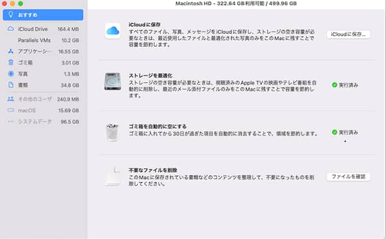Select macOS in the sidebar
The image size is (386, 239).
(43, 111)
